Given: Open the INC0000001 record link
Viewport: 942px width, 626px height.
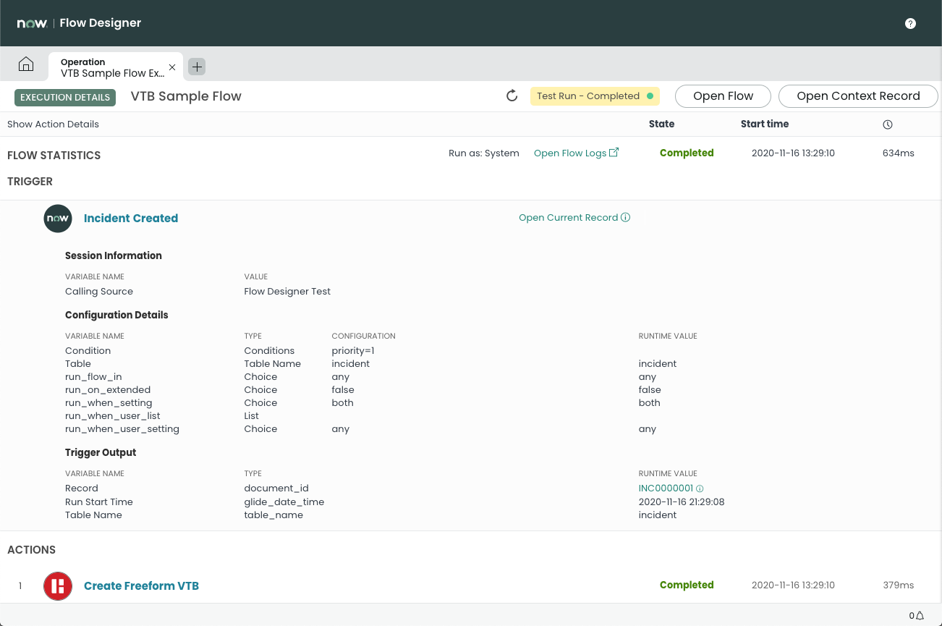Looking at the screenshot, I should (x=666, y=488).
